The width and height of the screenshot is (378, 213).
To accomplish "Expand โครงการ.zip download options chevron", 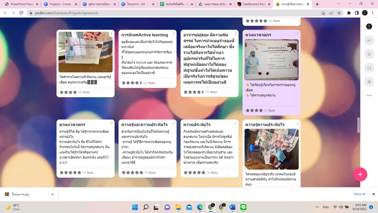I will [x=52, y=194].
